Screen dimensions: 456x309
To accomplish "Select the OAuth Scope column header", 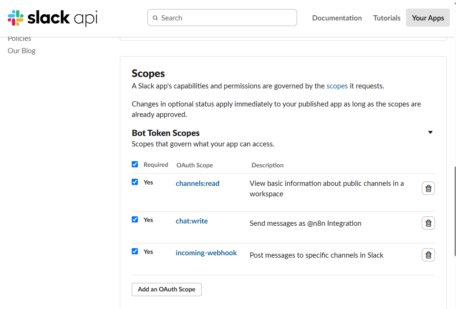I will [x=194, y=165].
